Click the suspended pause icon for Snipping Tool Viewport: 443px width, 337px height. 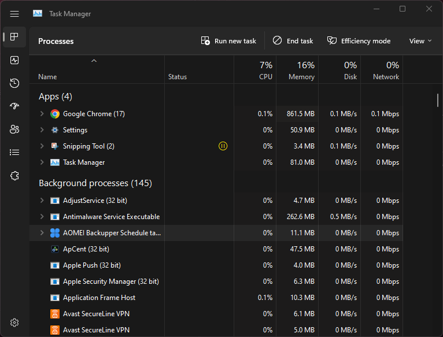(x=223, y=146)
